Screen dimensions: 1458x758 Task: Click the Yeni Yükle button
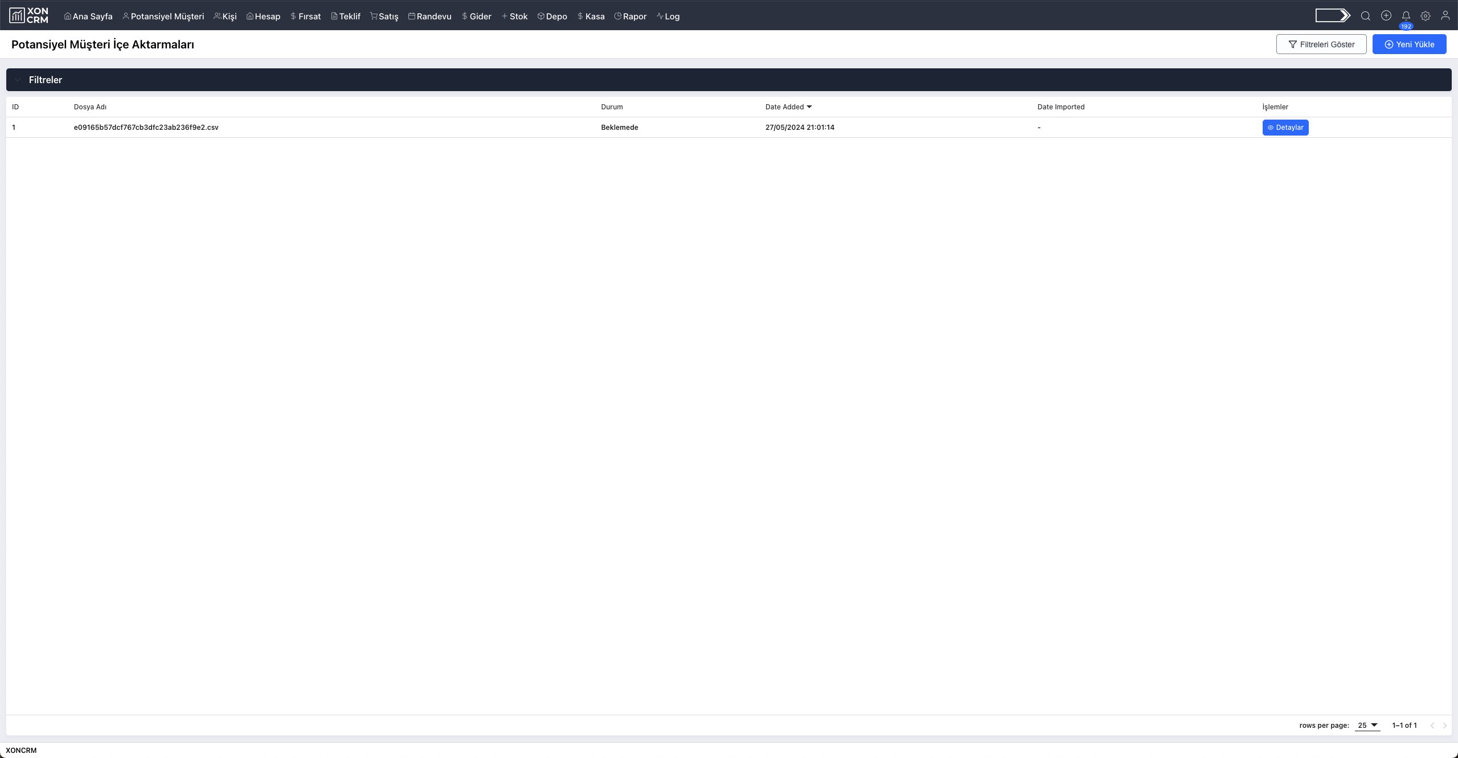(1410, 44)
